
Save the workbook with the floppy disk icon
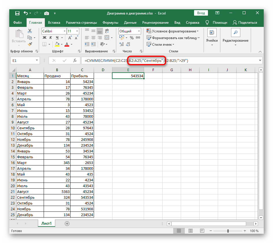click(17, 13)
